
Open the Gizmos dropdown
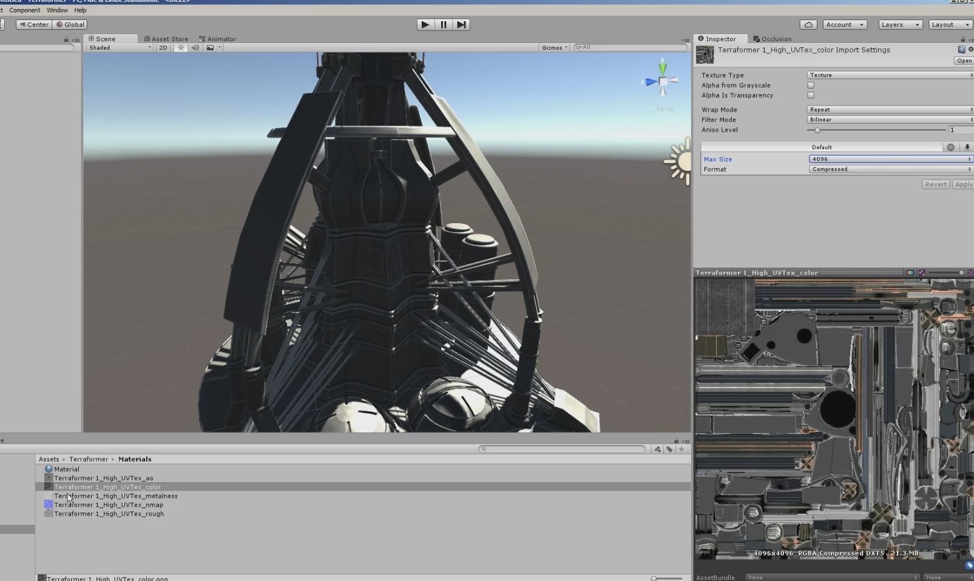554,48
